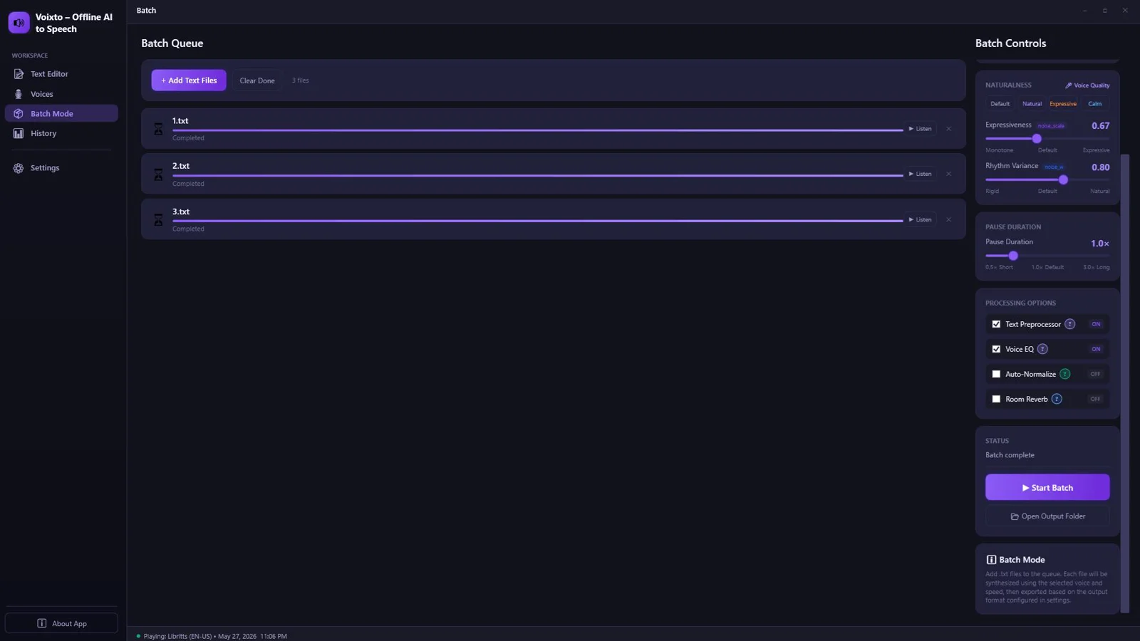1140x641 pixels.
Task: Click the hourglass icon for 3.txt
Action: 158,220
